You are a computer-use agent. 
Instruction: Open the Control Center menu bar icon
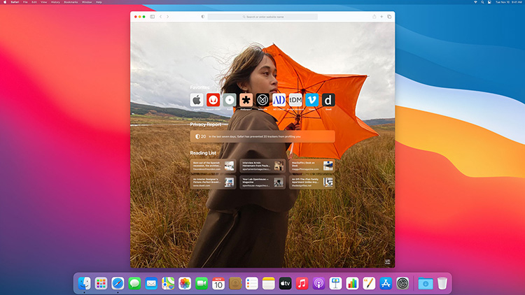[489, 2]
